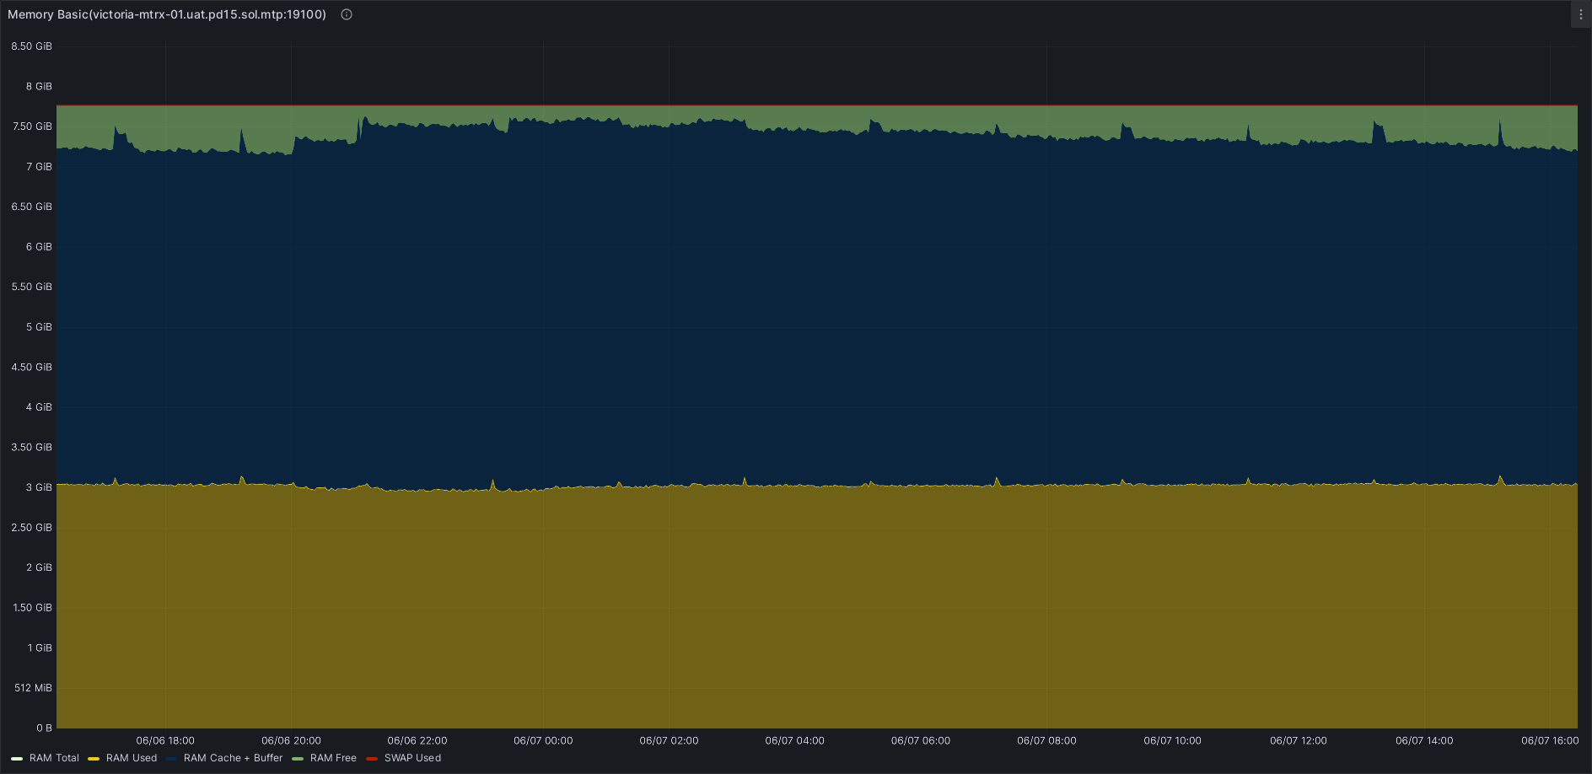Screen dimensions: 1592x774
Task: Click the 06/07 12:00 time axis label
Action: pyautogui.click(x=1299, y=741)
